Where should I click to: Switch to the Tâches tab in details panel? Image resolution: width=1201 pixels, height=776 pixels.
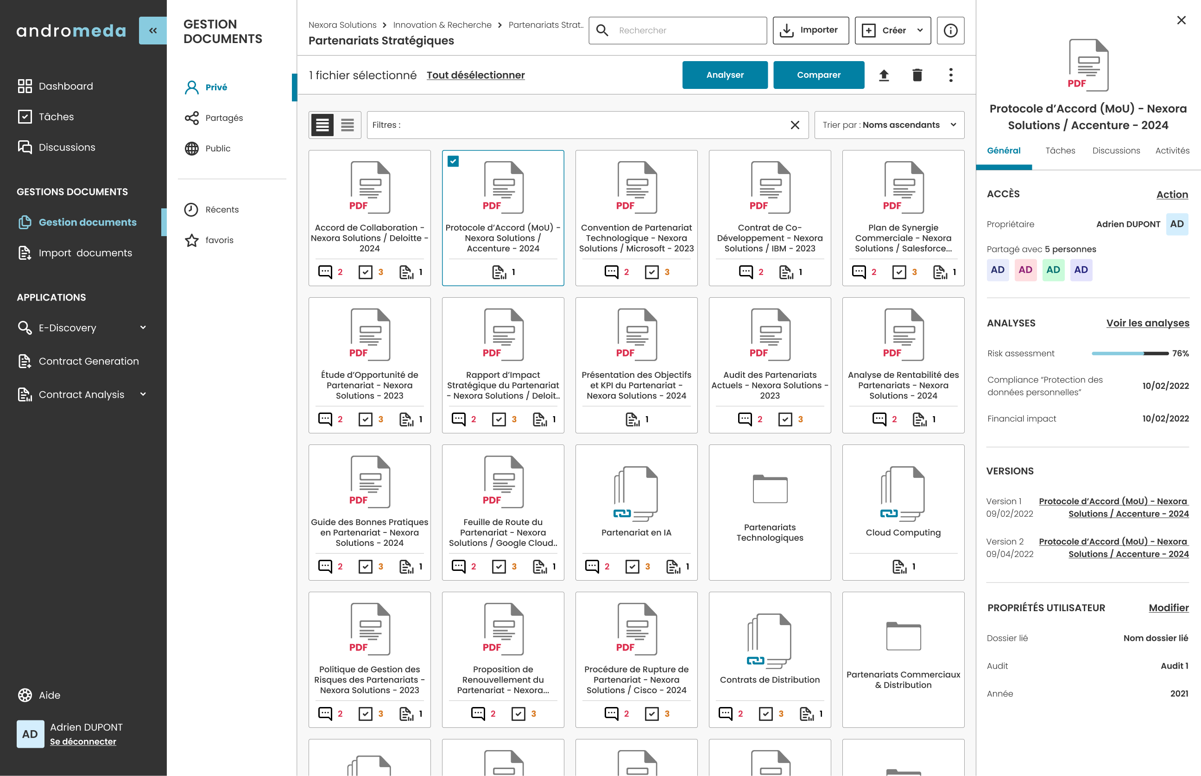pyautogui.click(x=1060, y=150)
